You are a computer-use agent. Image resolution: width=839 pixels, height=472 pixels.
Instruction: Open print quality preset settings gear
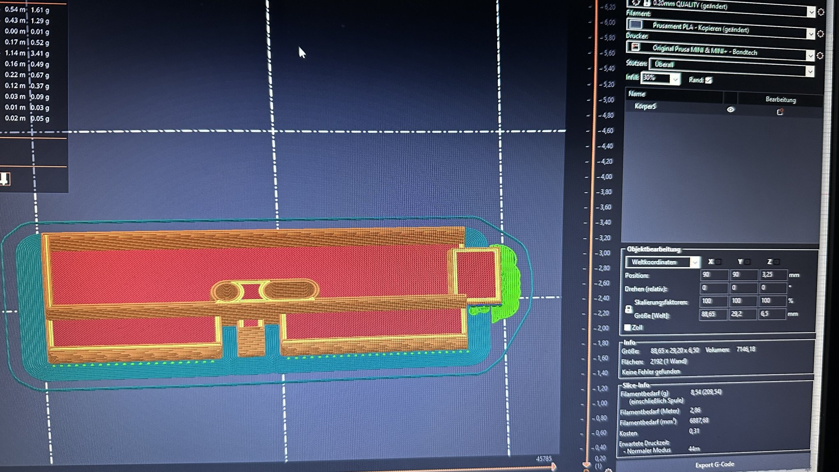[821, 12]
